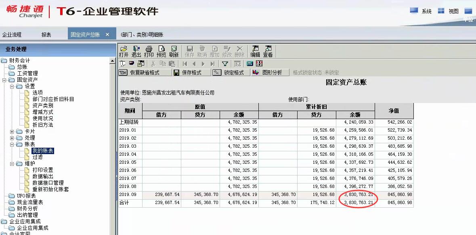476x235 pixels.
Task: Click the 取消 cancel toolbar icon
Action: [202, 52]
